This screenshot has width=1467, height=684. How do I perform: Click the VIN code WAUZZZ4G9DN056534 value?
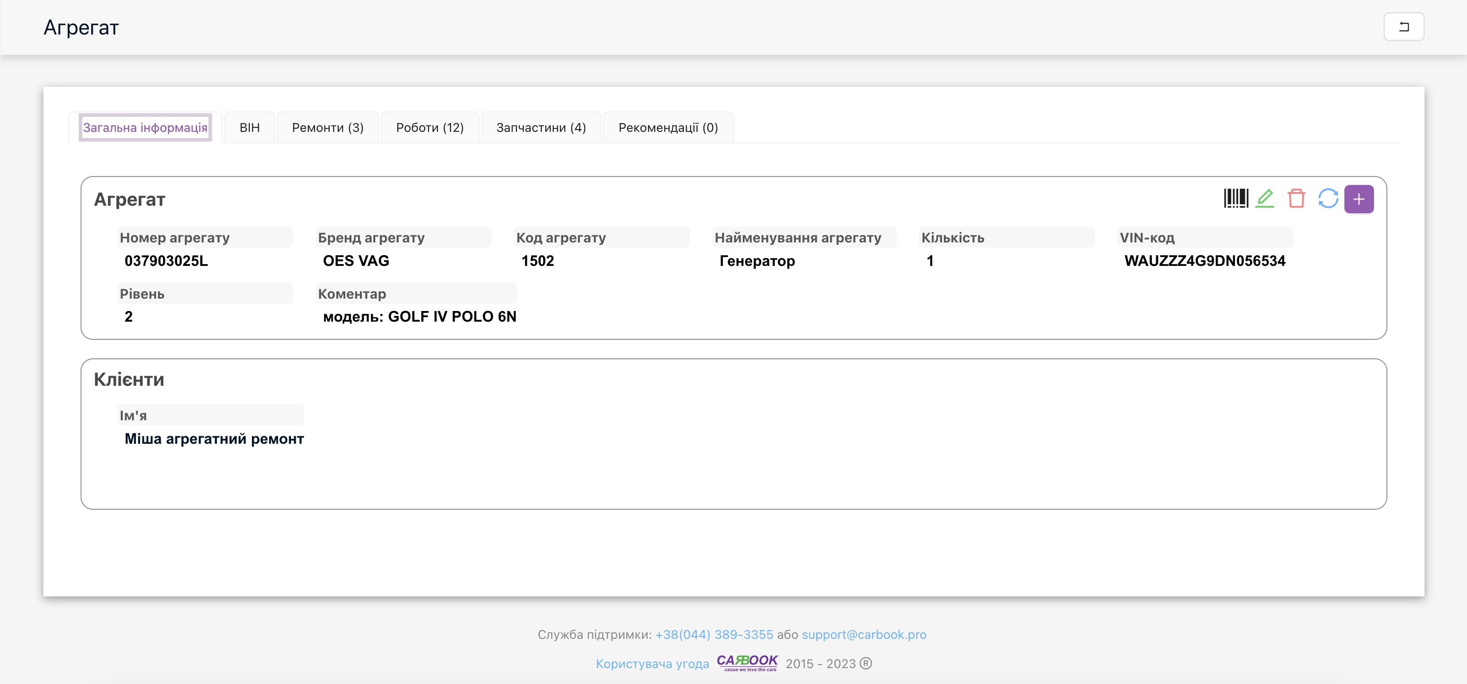click(x=1204, y=261)
